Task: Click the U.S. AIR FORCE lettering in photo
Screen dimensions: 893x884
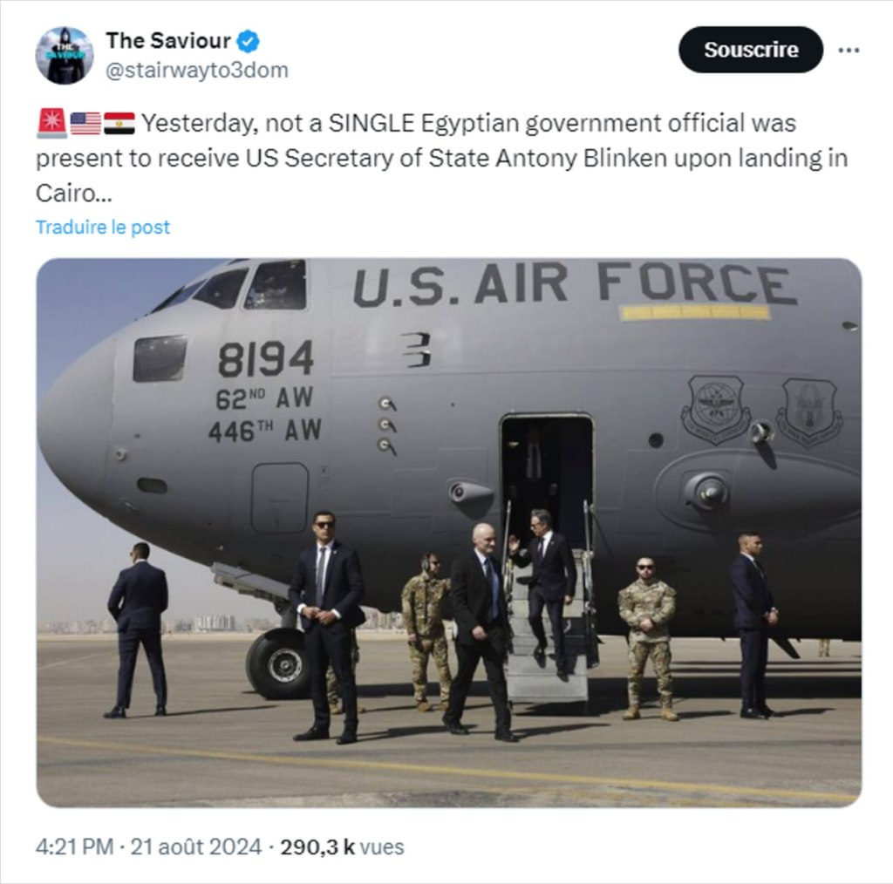Action: click(x=574, y=283)
